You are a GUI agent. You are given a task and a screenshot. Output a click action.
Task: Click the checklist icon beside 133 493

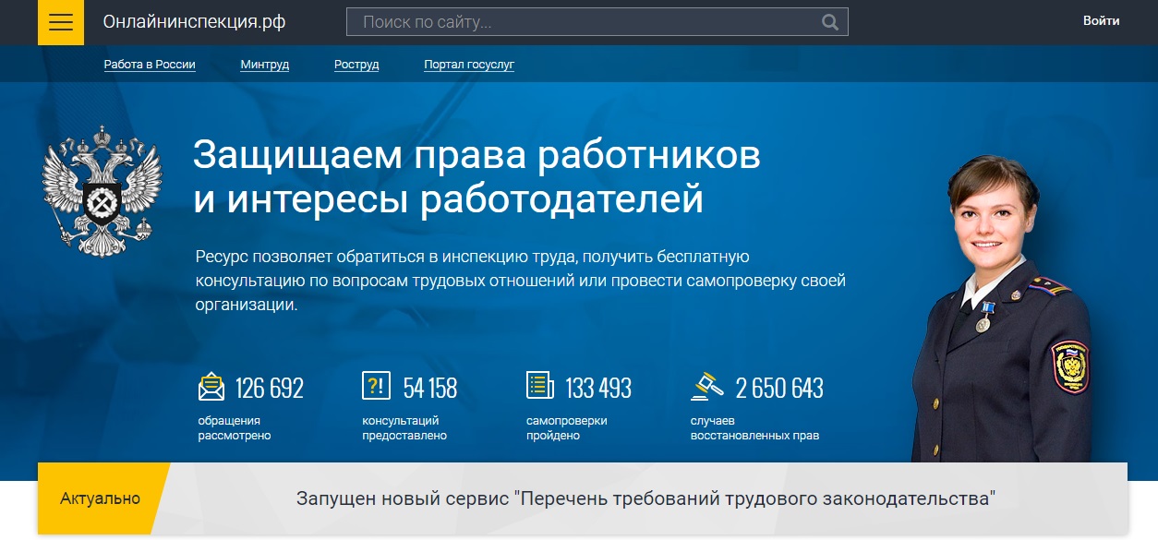point(539,386)
